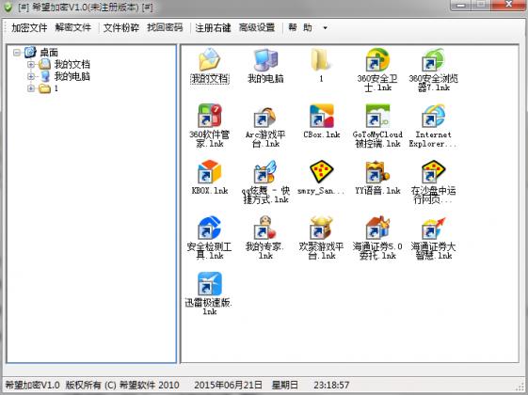Open 文件粉碎 from the toolbar
Screen dimensions: 528x395
(121, 27)
